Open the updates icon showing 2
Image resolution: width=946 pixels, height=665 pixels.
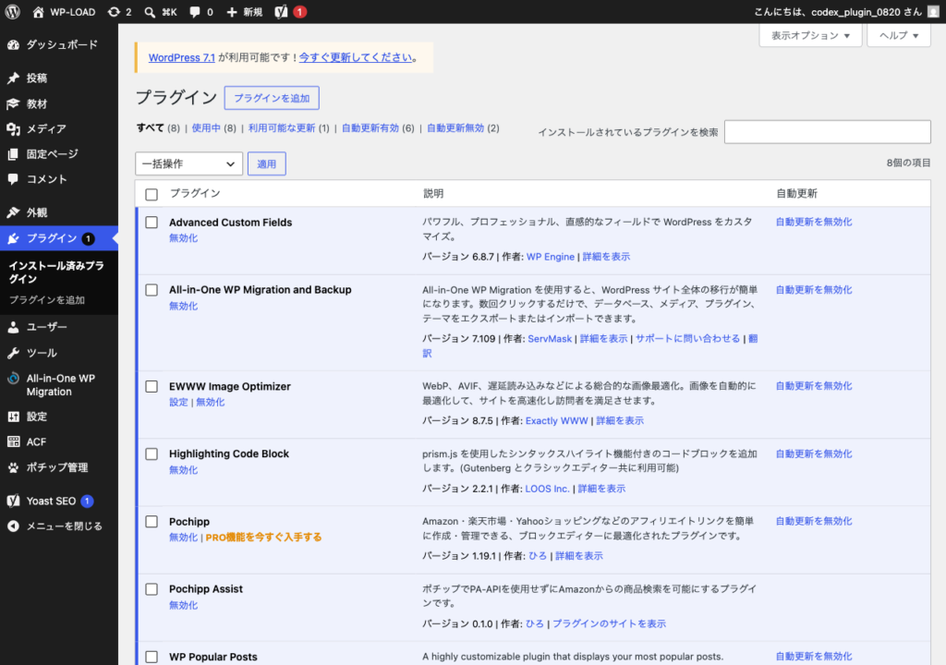[x=114, y=12]
